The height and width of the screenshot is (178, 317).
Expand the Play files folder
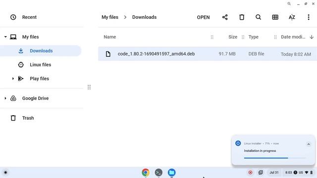click(13, 79)
